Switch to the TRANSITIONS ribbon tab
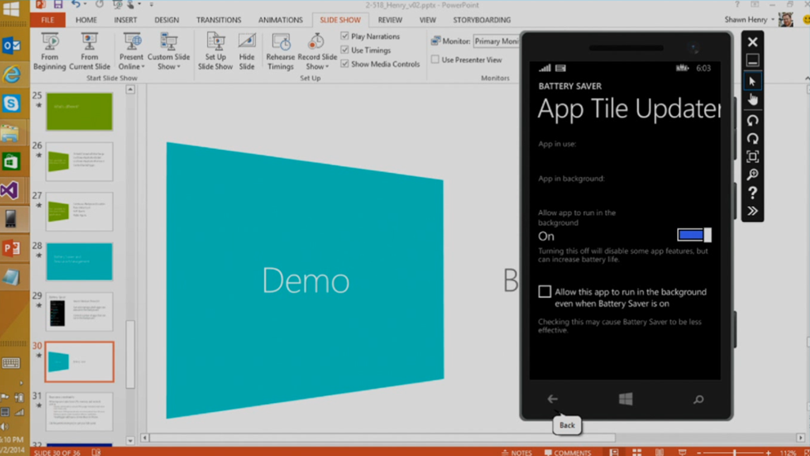 coord(218,20)
